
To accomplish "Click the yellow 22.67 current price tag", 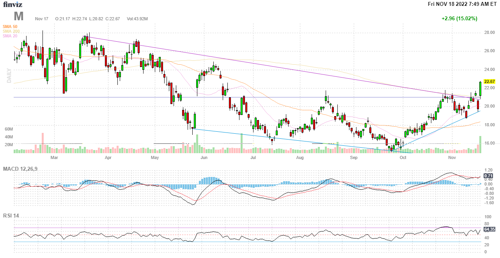I will point(489,81).
